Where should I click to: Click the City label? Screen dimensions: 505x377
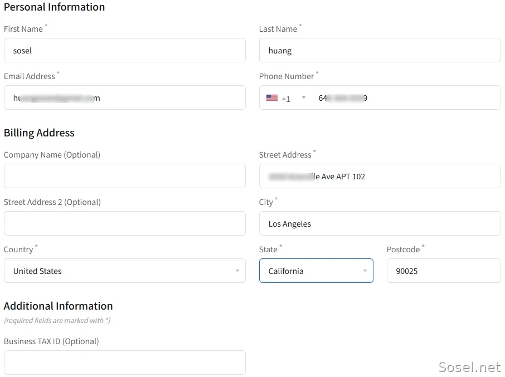[268, 202]
